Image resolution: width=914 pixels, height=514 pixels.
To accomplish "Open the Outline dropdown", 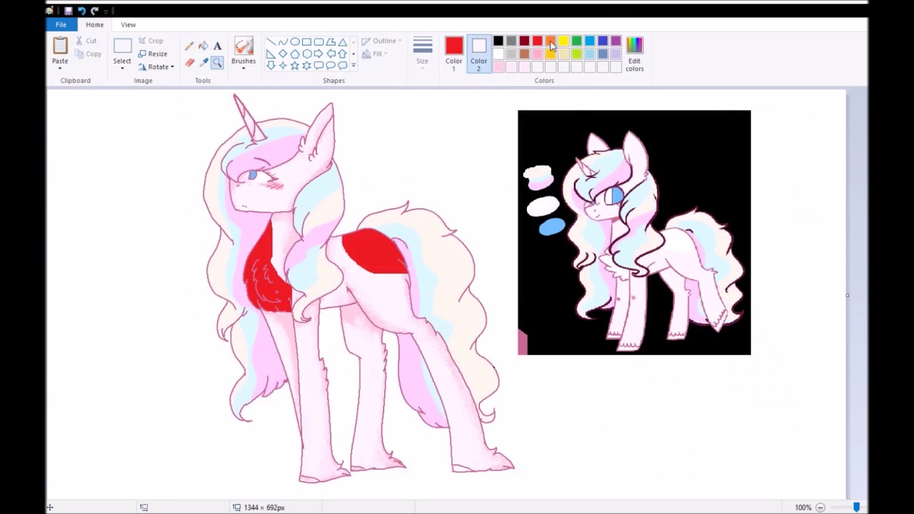I will pyautogui.click(x=381, y=41).
